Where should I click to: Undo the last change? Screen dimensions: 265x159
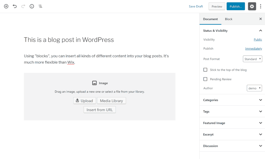pyautogui.click(x=15, y=6)
